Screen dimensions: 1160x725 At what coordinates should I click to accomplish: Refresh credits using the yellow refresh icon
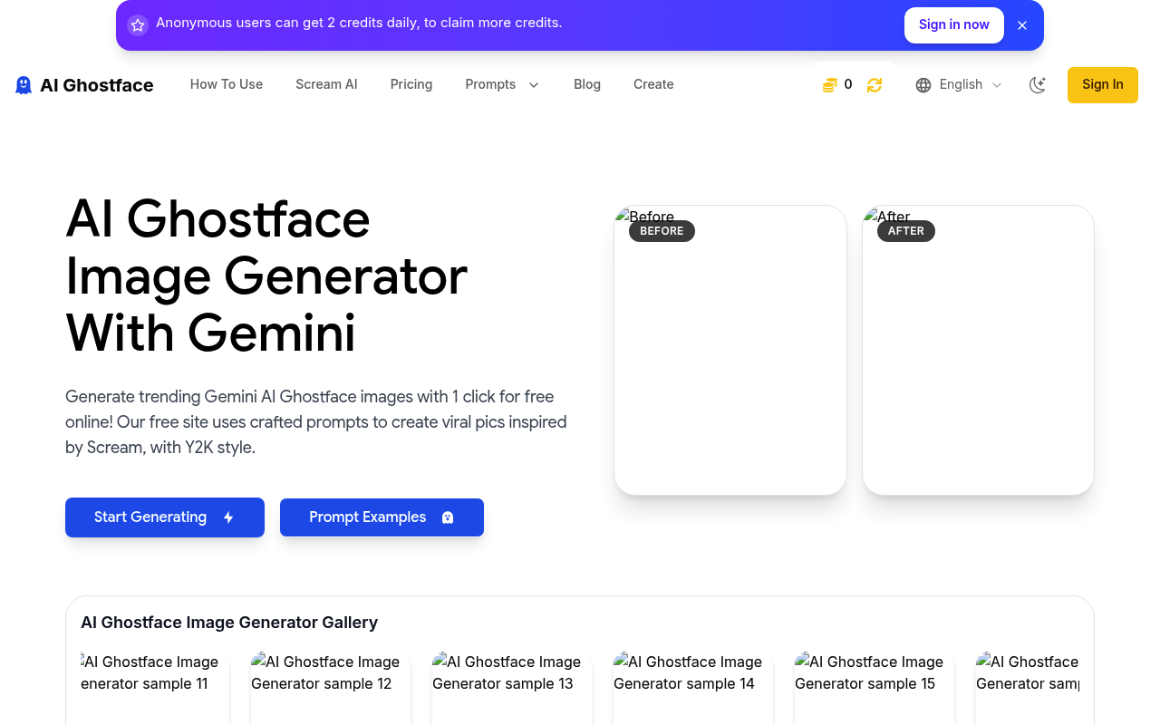click(x=874, y=84)
